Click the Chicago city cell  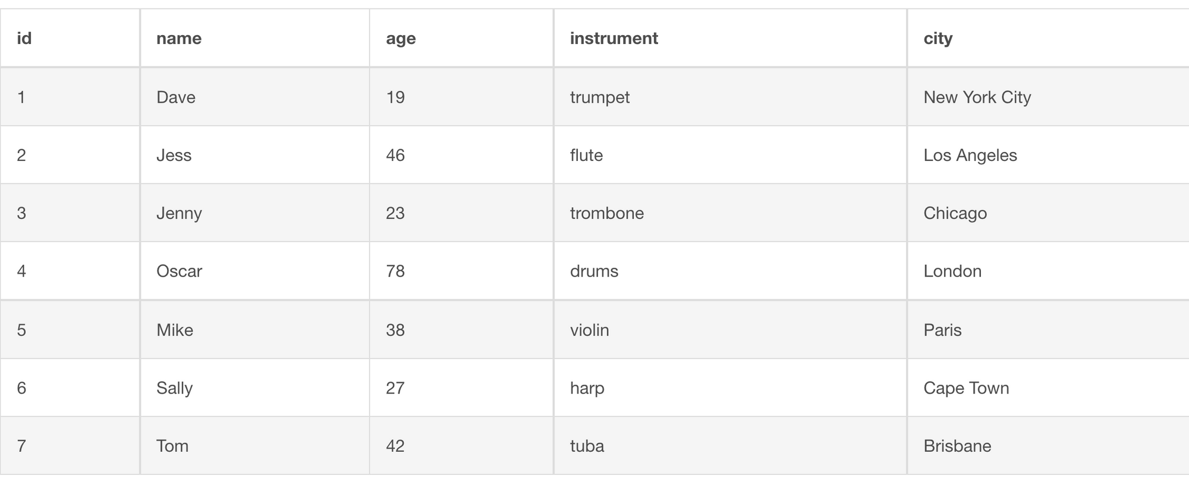click(1048, 213)
